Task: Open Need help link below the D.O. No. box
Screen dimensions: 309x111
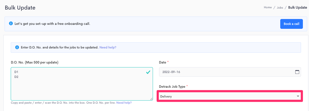Action: 124,103
